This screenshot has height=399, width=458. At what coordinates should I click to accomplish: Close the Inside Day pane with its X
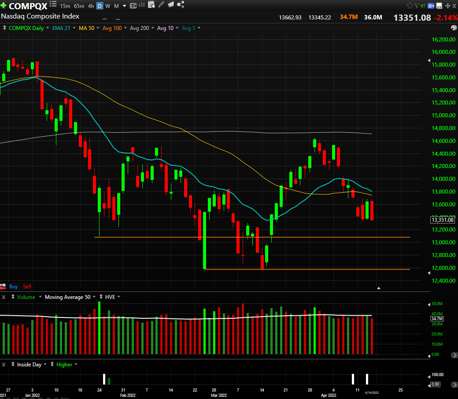[x=4, y=365]
